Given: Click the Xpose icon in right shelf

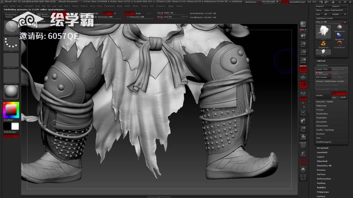Looking at the screenshot, I should (303, 178).
